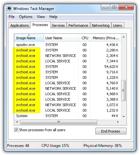The image size is (140, 155).
Task: Switch to the Services tab
Action: click(58, 25)
